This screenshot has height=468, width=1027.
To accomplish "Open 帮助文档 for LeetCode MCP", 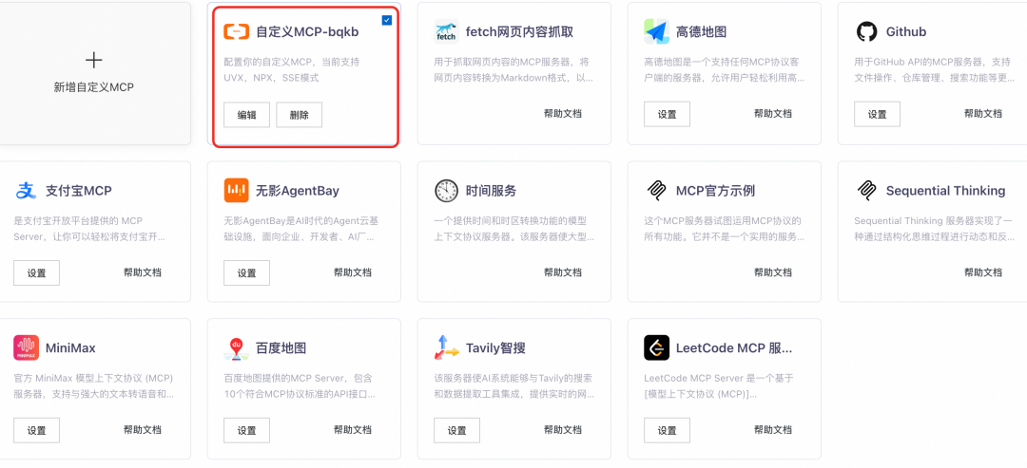I will pos(773,429).
